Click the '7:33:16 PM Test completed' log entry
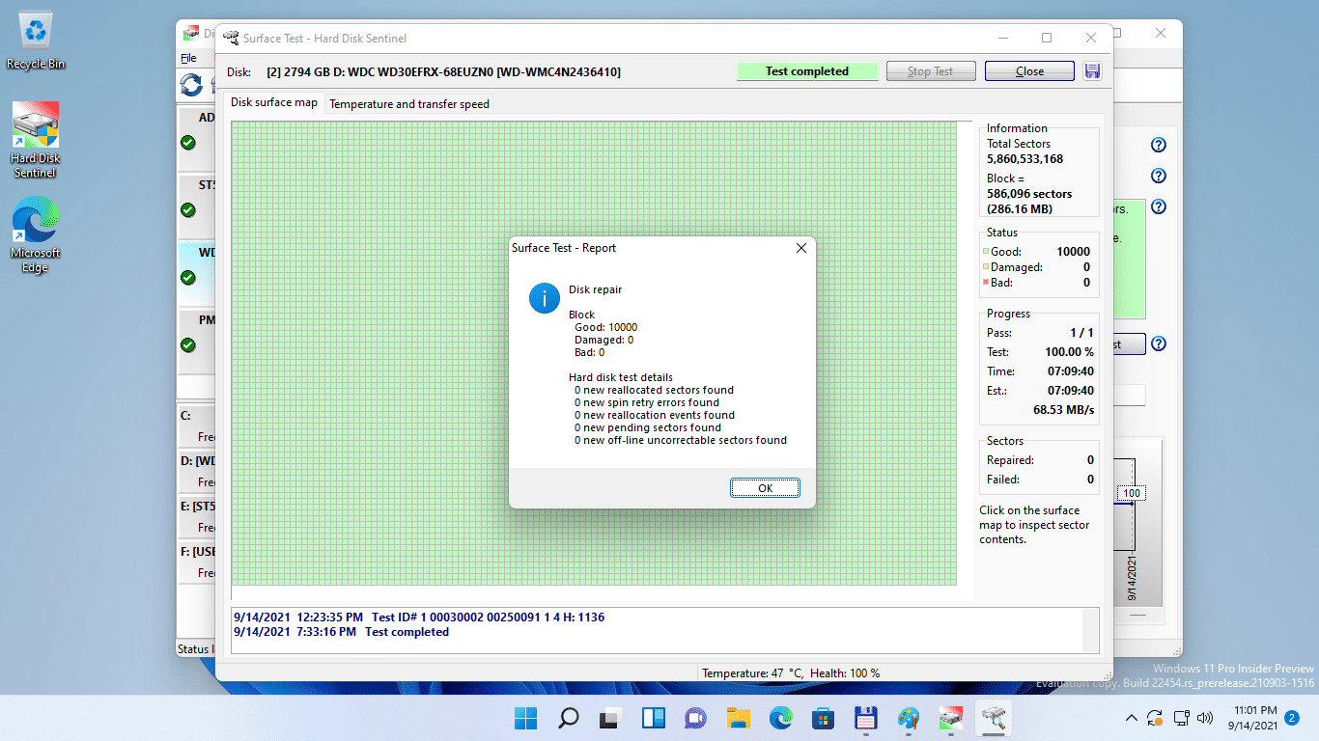The width and height of the screenshot is (1319, 741). pos(341,632)
